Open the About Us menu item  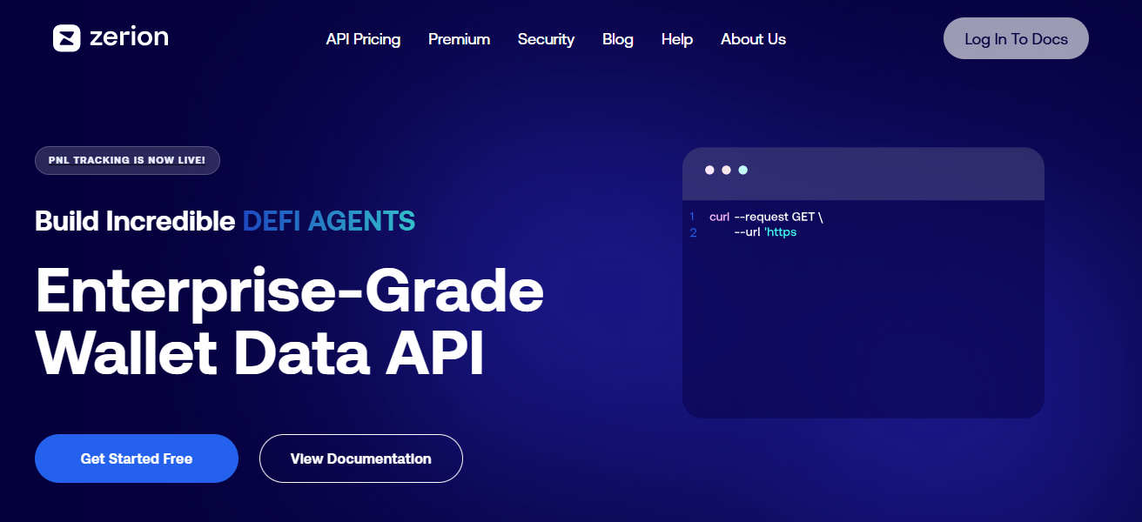(752, 39)
